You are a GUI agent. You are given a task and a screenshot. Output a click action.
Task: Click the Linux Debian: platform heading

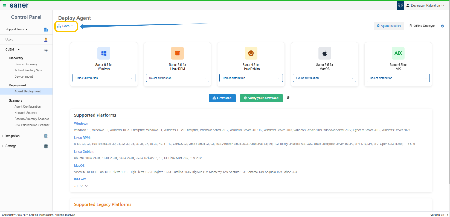84,152
